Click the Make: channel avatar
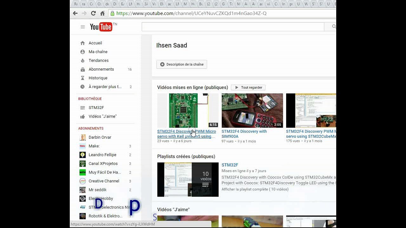Screen dimensions: 406x228 point(82,146)
